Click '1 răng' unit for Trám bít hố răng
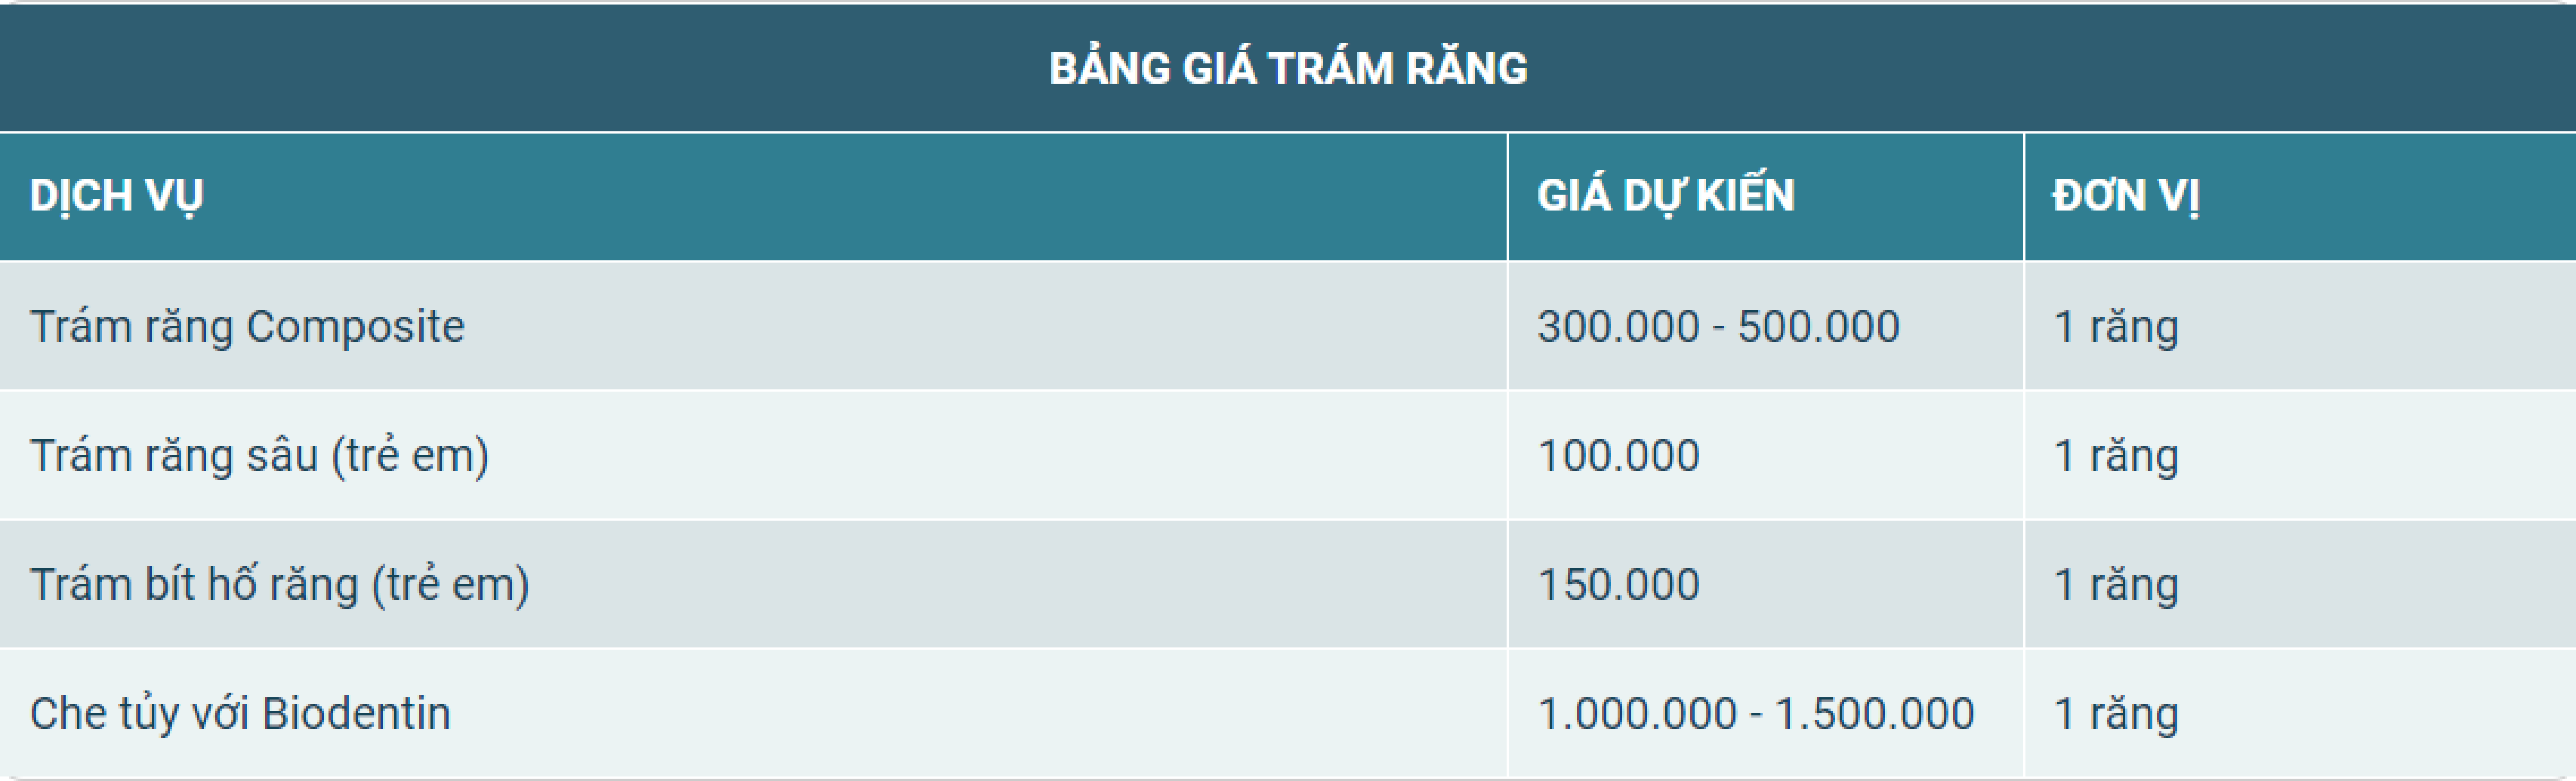 (2115, 584)
